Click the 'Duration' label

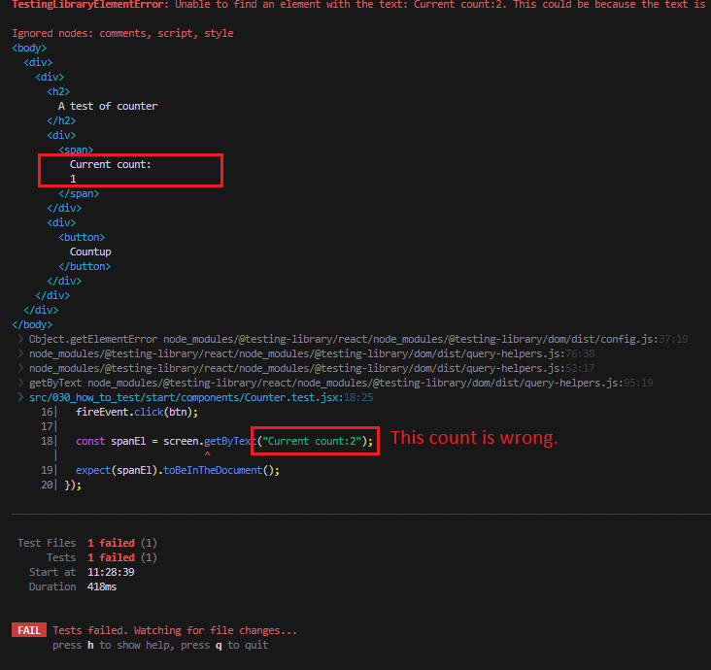pyautogui.click(x=52, y=587)
